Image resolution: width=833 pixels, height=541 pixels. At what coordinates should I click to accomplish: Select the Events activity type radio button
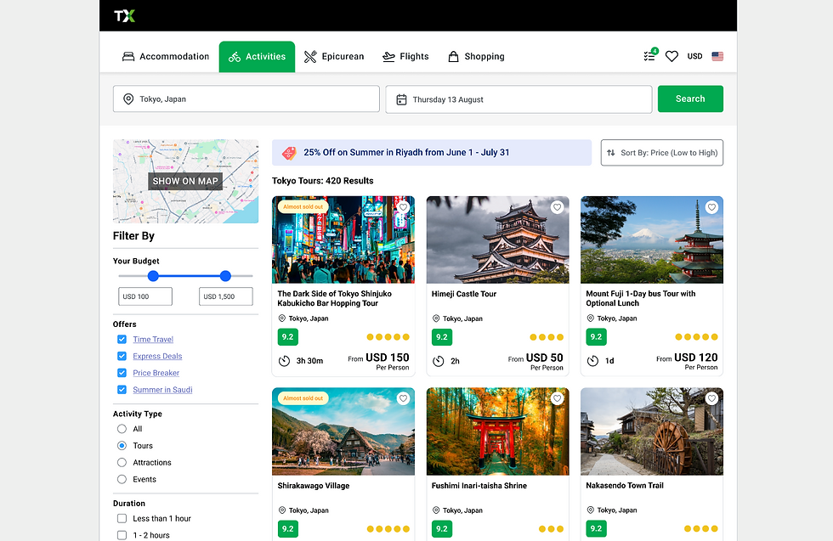point(122,479)
